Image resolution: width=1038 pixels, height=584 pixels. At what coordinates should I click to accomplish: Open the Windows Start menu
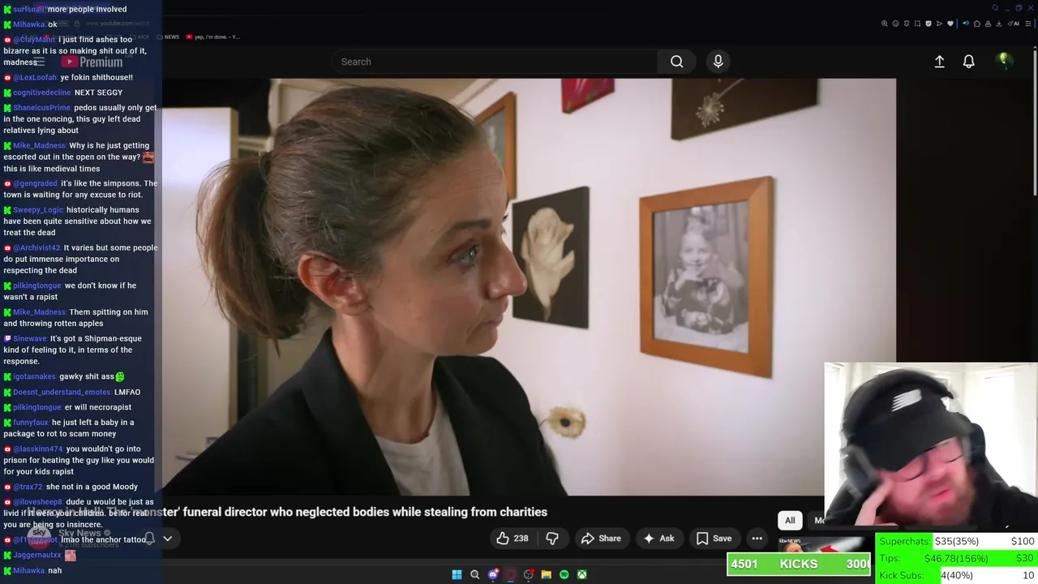click(x=457, y=574)
